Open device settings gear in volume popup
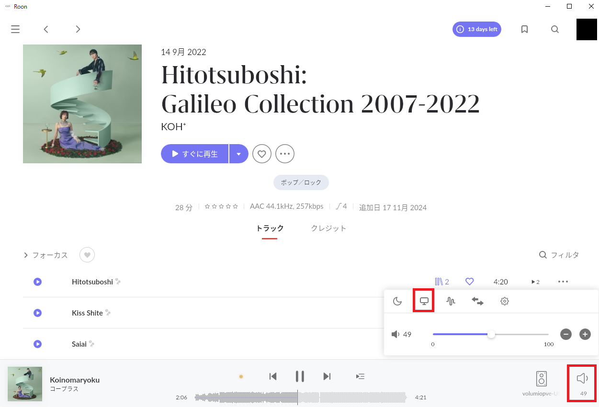 coord(504,301)
